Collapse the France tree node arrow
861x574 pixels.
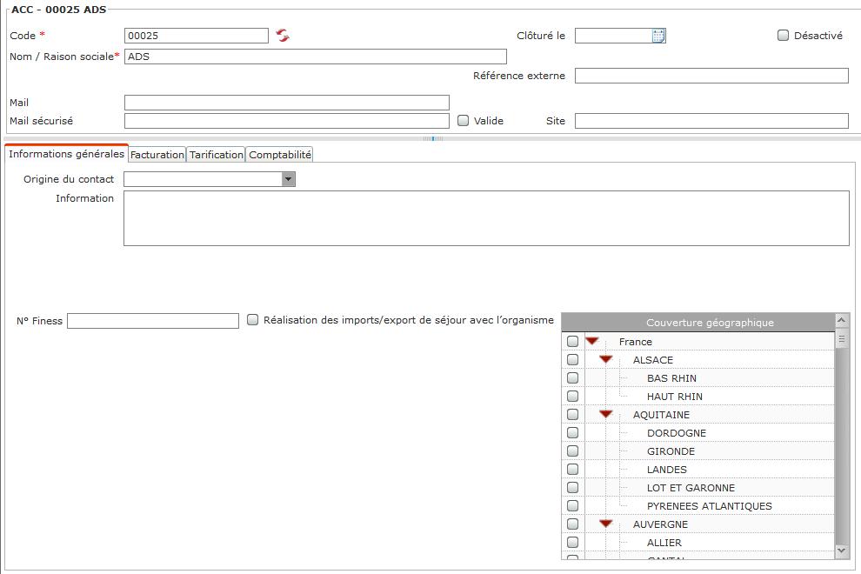[x=592, y=341]
